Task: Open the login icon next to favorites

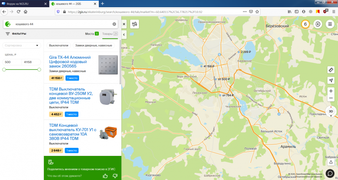Action: 318,24
